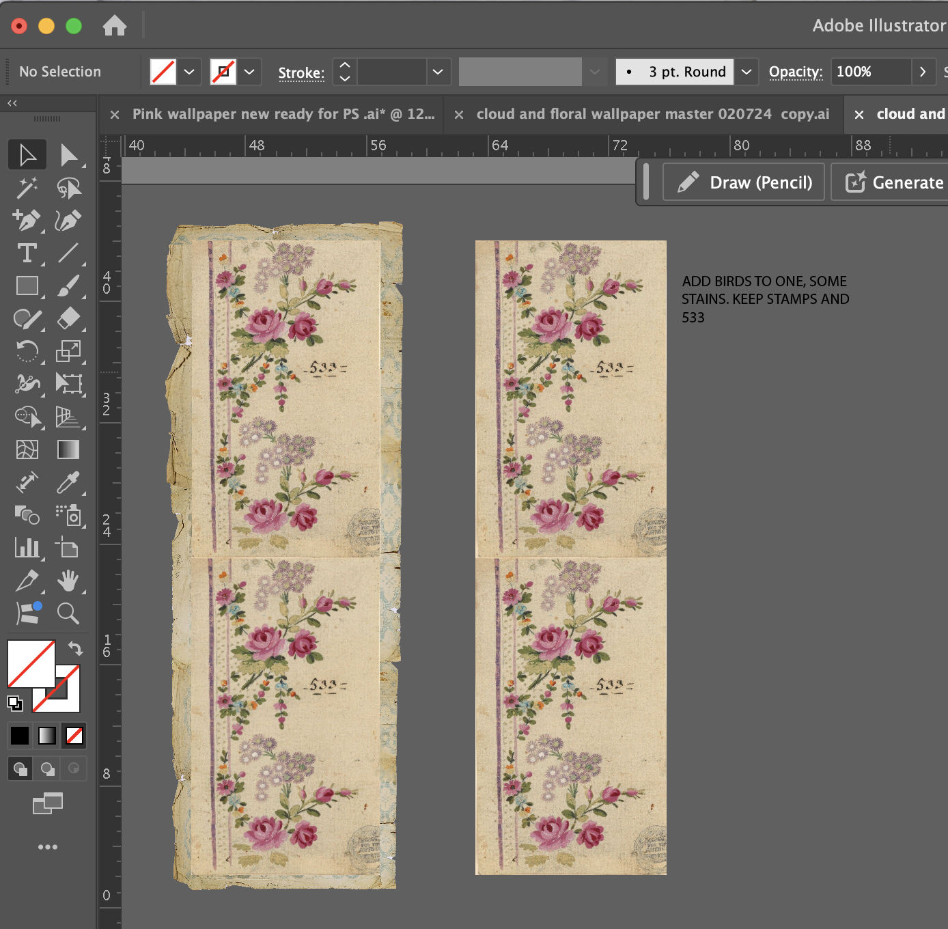The width and height of the screenshot is (948, 929).
Task: Switch to Draw Inside mode
Action: [74, 768]
